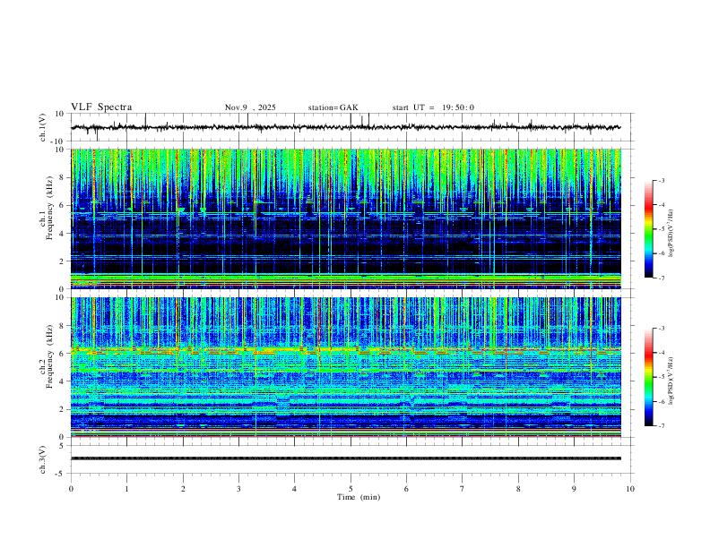Image resolution: width=710 pixels, height=548 pixels.
Task: Click the ch.3 black signal band
Action: pos(346,458)
